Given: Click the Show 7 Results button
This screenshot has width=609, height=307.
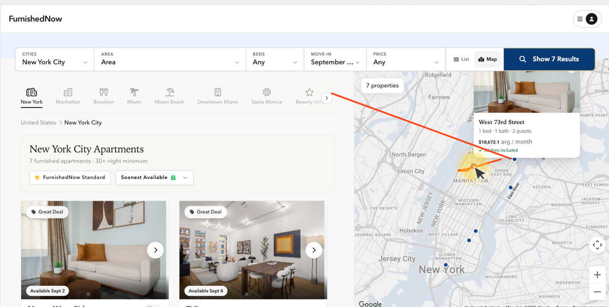Looking at the screenshot, I should (549, 59).
